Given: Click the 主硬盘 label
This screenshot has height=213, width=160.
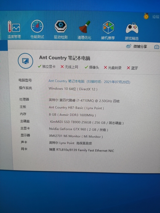Looking at the screenshot, I should click(25, 121).
